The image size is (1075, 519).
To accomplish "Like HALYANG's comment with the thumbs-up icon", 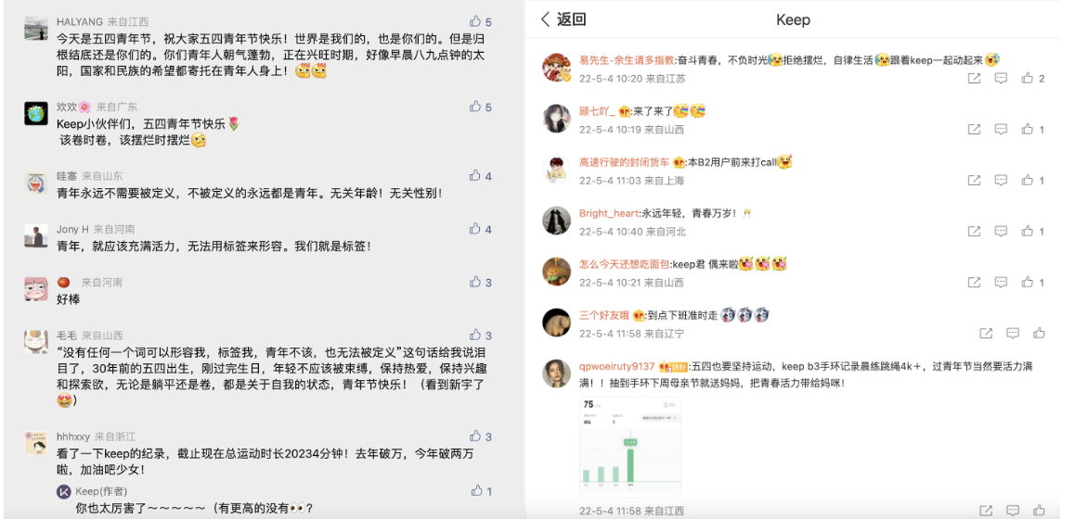I will tap(475, 21).
